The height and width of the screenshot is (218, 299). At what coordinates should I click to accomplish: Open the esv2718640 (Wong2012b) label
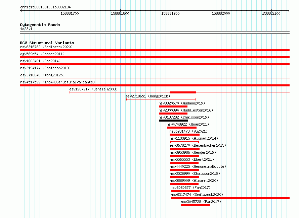tap(42, 75)
